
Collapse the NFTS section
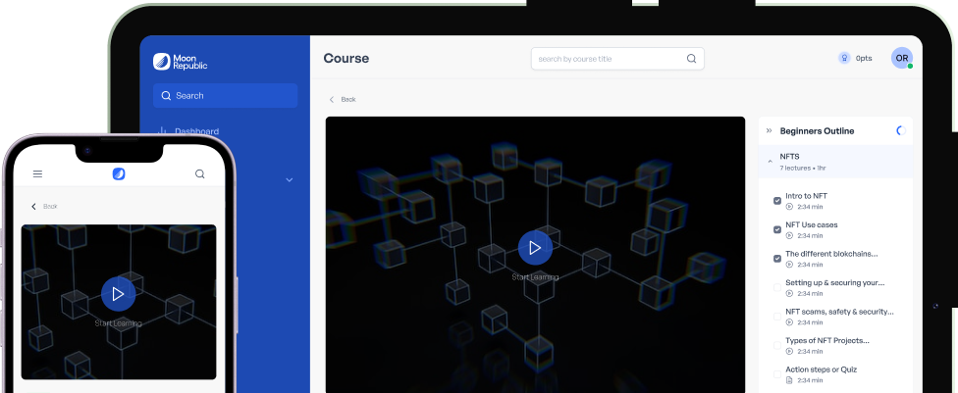(770, 162)
